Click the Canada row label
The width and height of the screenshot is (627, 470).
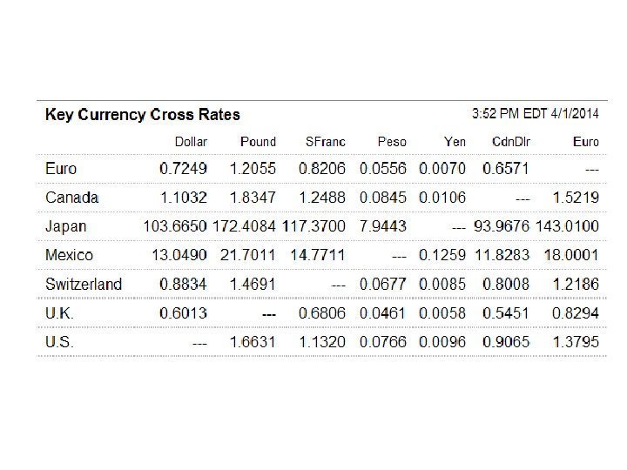[x=71, y=198]
